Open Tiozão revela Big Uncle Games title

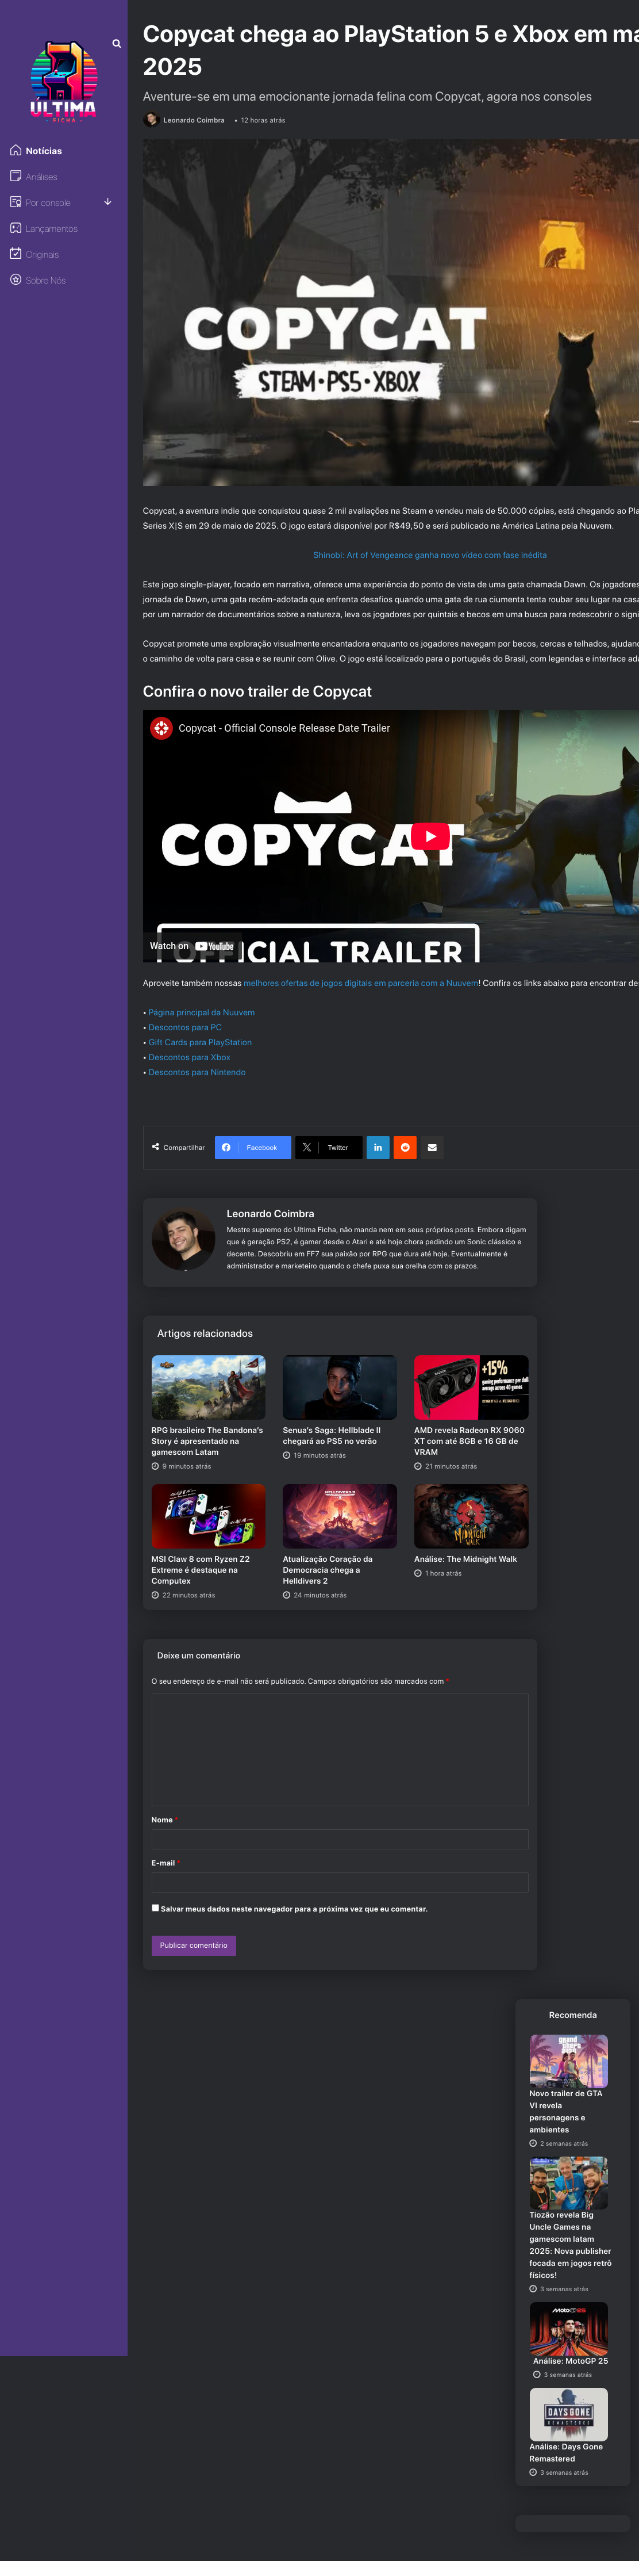pos(571,2245)
